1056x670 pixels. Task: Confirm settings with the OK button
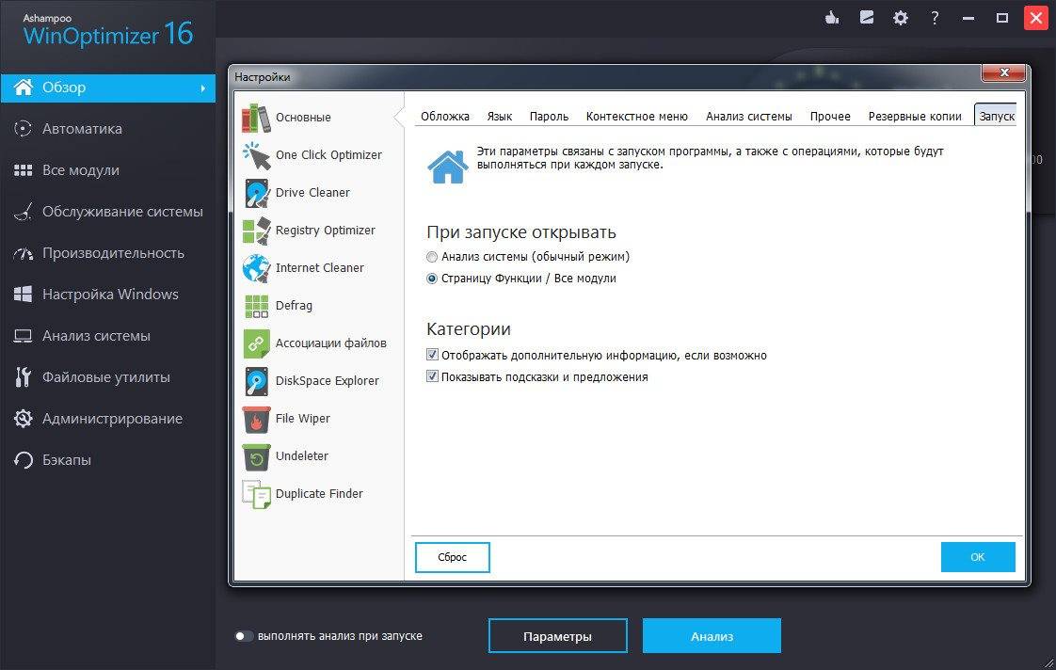[978, 557]
